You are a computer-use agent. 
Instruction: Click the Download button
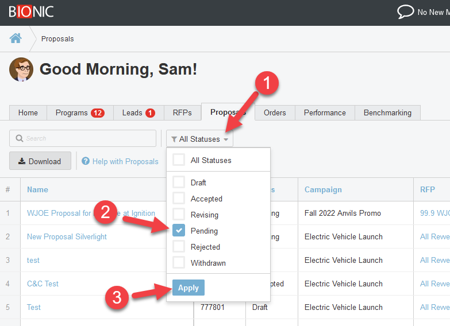click(40, 161)
